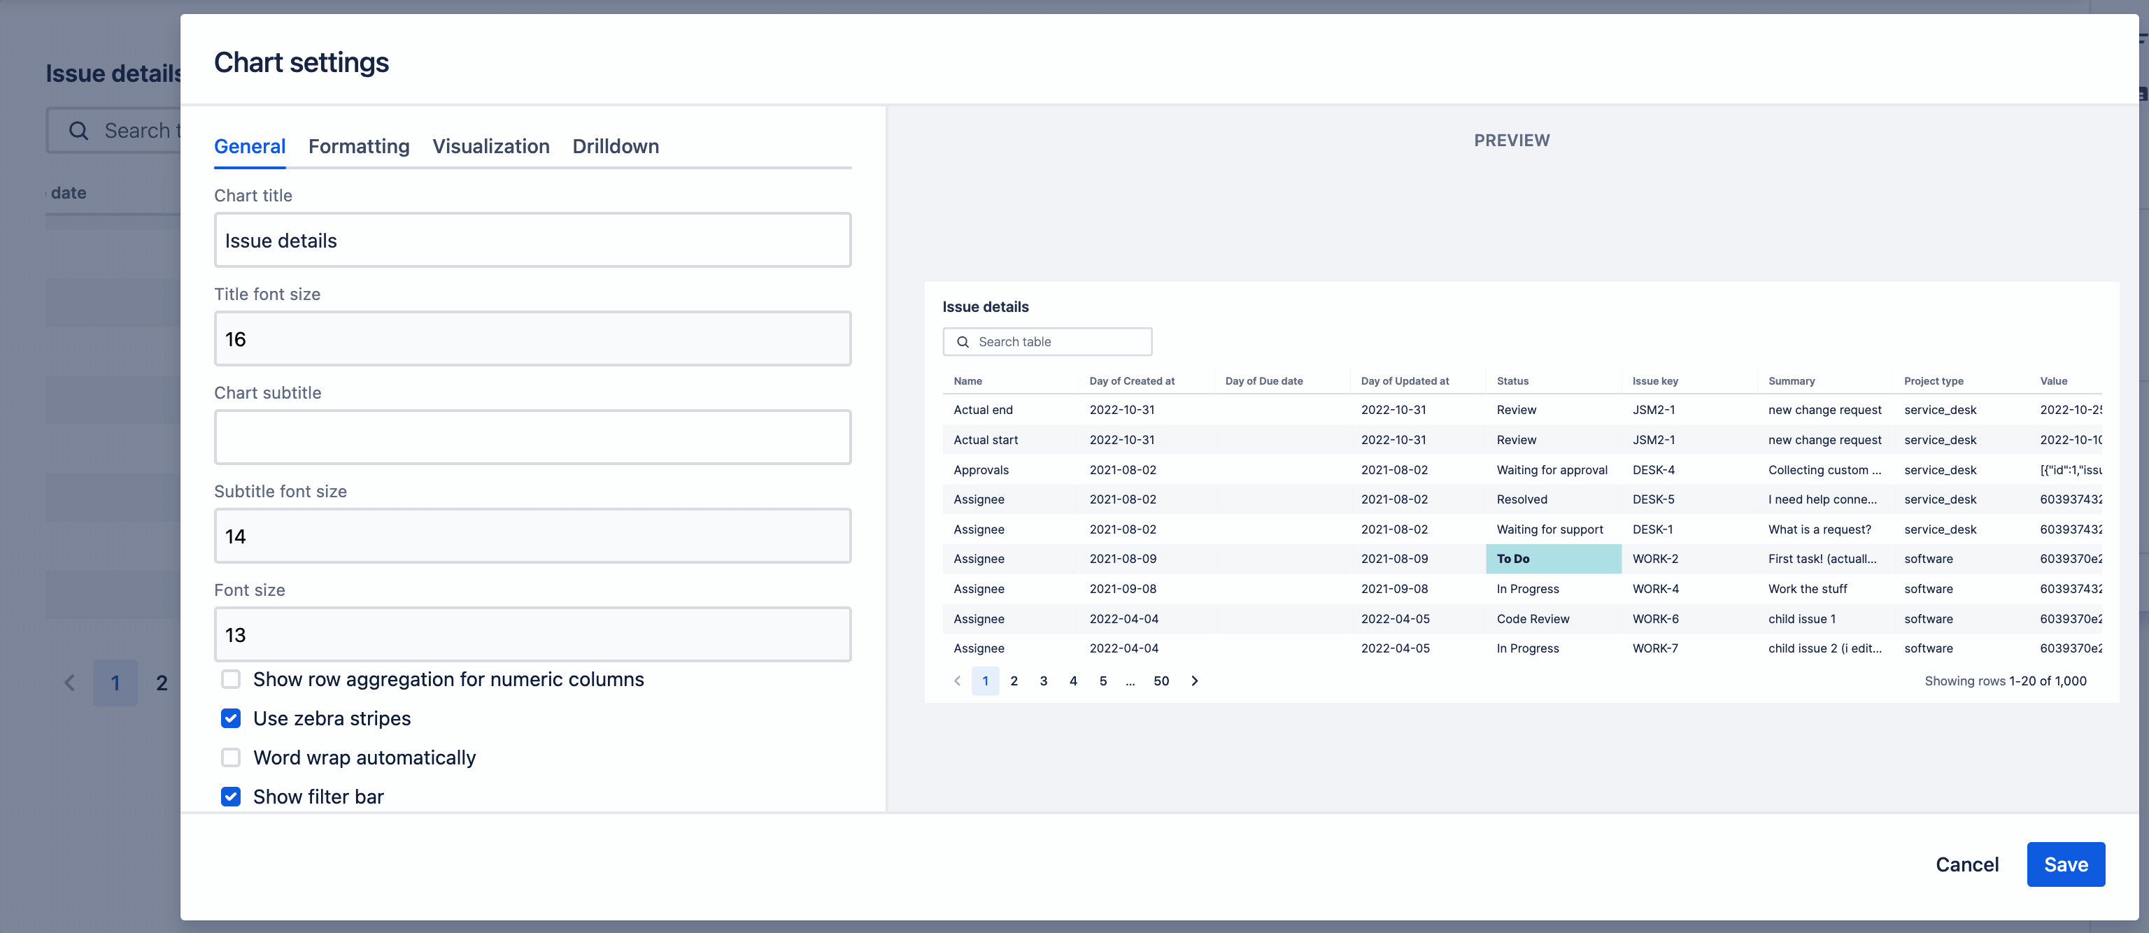Click Cancel to discard chart settings

(x=1967, y=864)
